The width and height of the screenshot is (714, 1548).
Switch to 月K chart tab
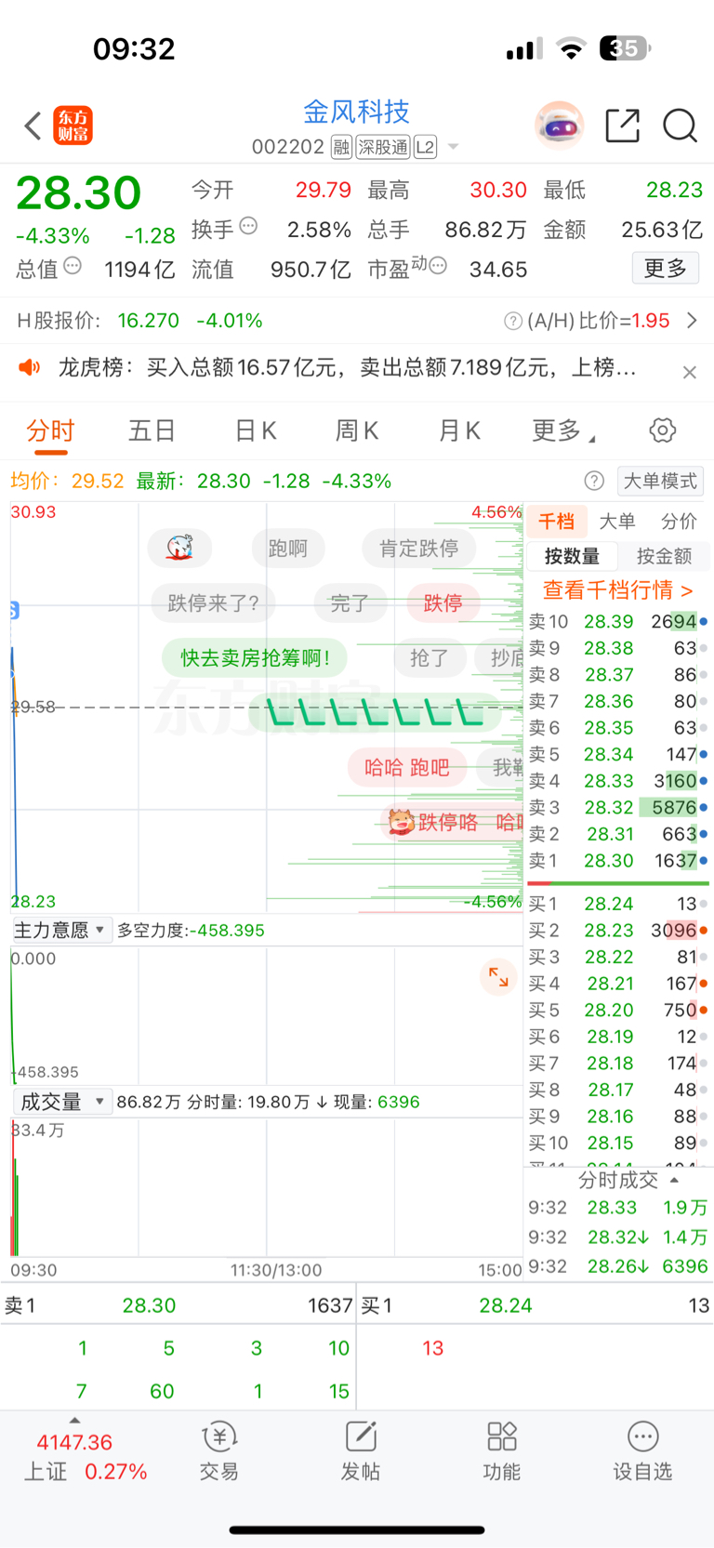459,431
